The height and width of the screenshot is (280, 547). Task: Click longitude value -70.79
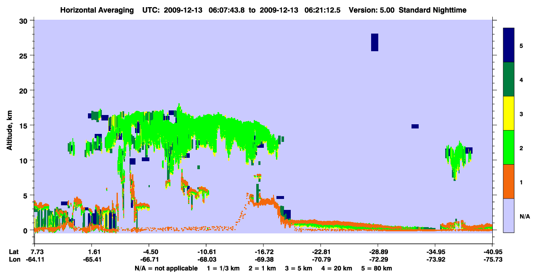click(320, 260)
